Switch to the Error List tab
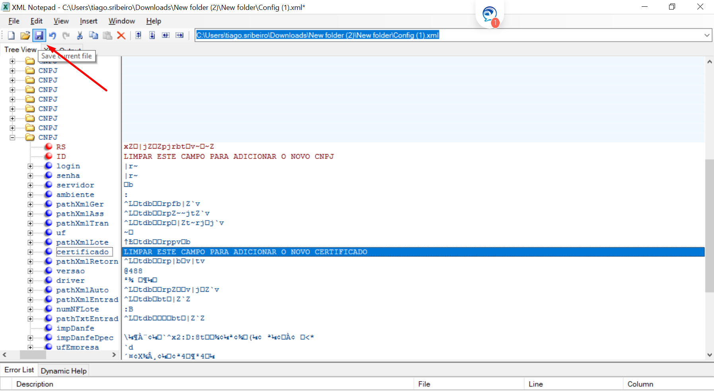Image resolution: width=714 pixels, height=391 pixels. 19,370
